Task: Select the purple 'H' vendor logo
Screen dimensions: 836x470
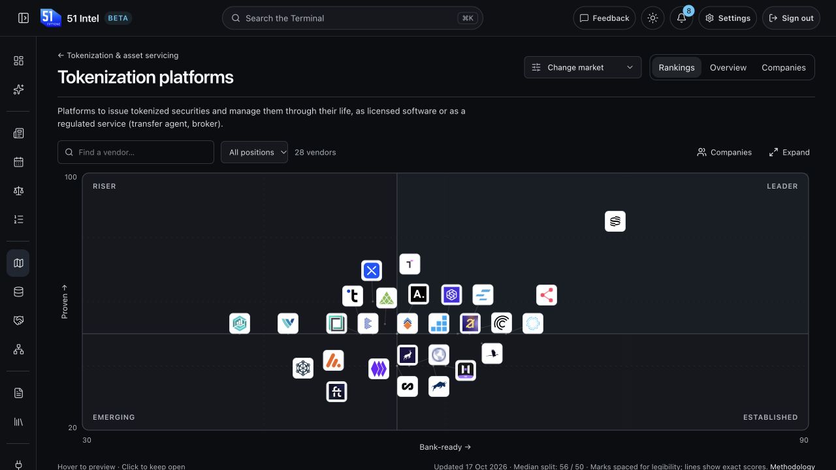Action: pyautogui.click(x=466, y=371)
